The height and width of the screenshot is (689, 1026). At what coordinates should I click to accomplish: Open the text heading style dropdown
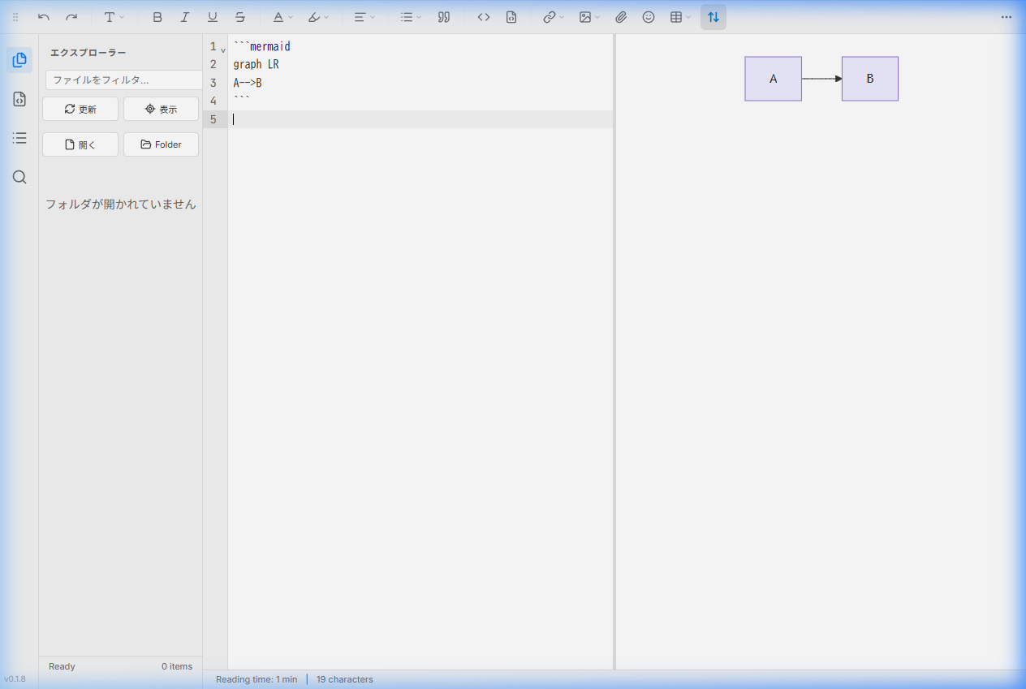pyautogui.click(x=114, y=17)
